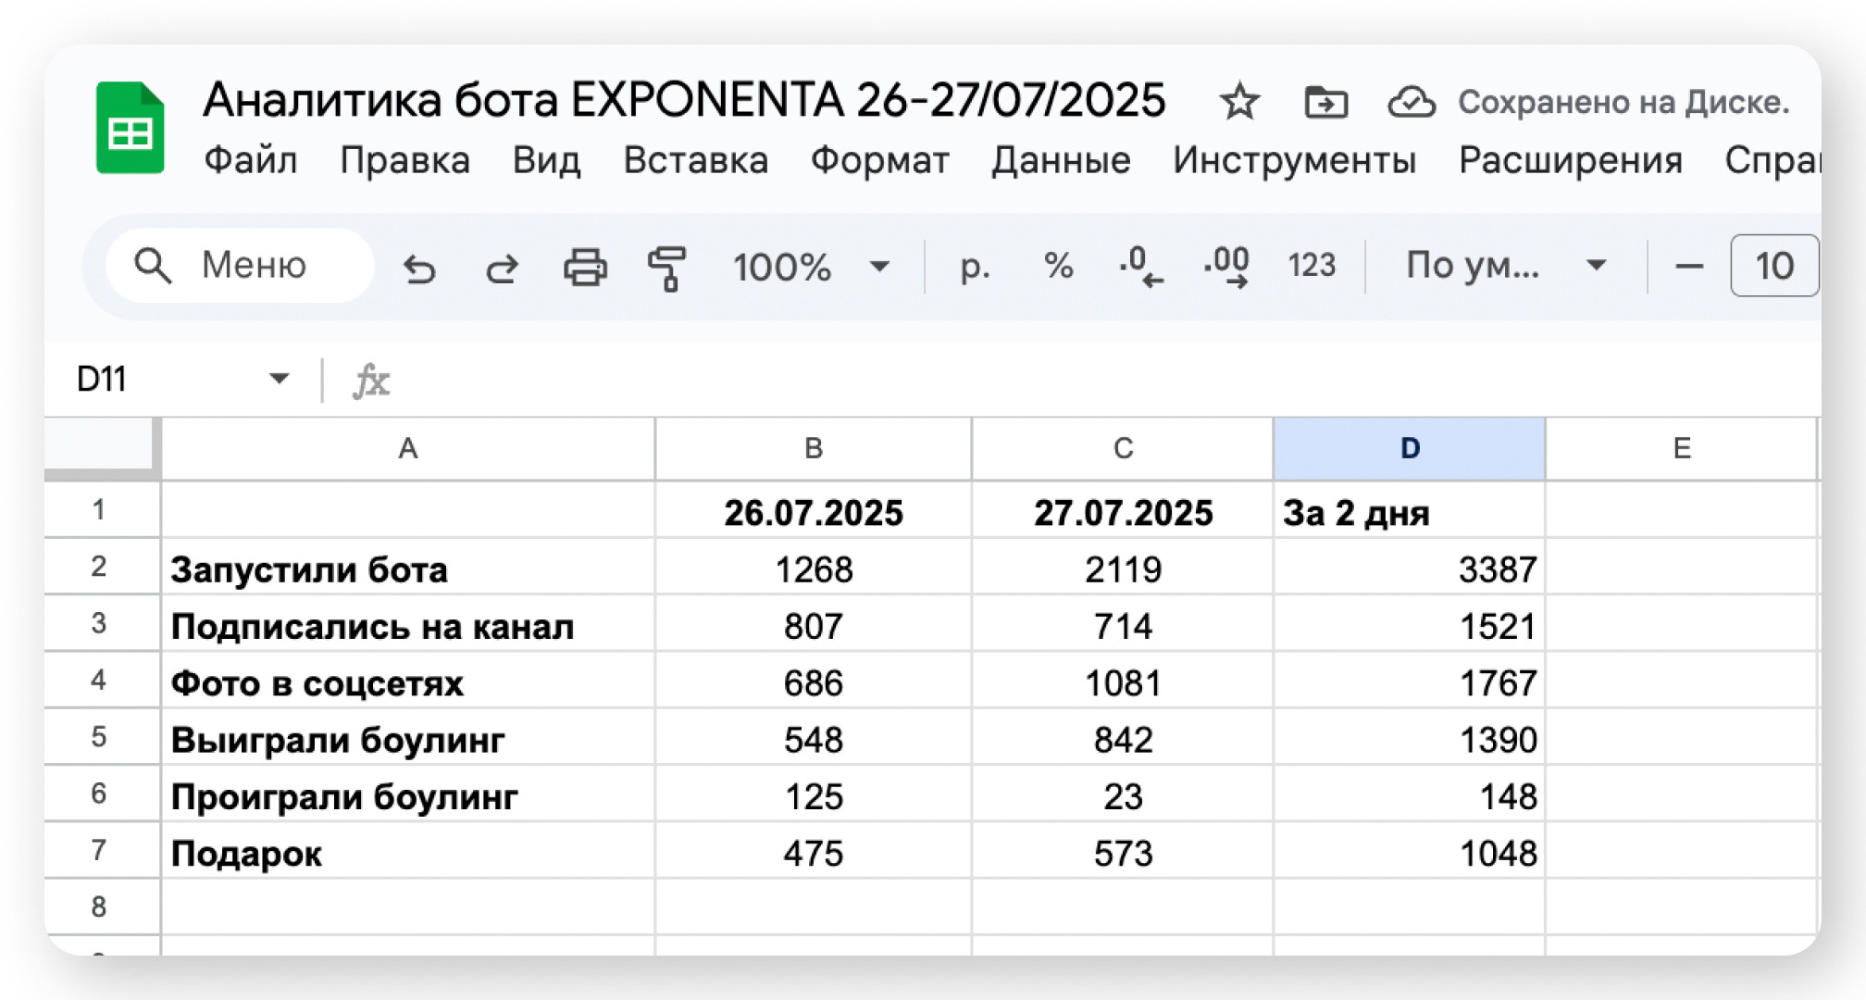
Task: Click the move to folder icon
Action: click(x=1325, y=102)
